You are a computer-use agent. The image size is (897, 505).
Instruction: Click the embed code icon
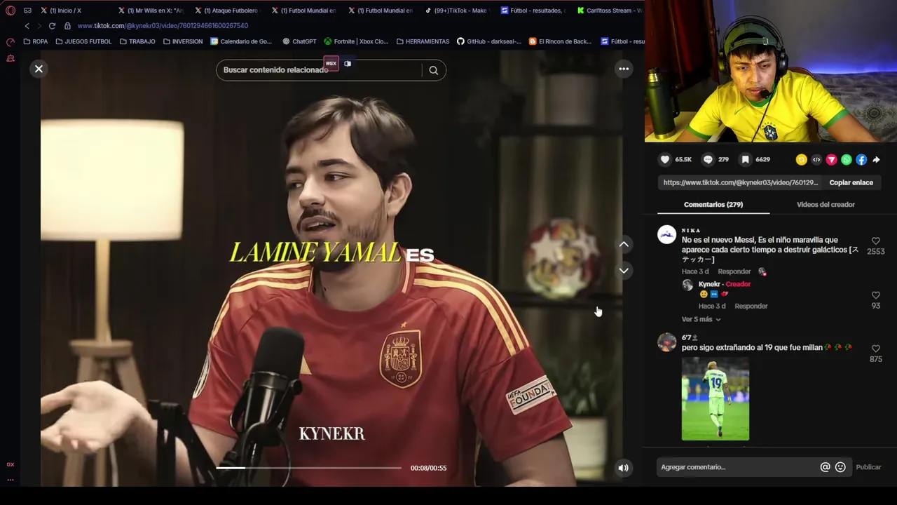(816, 160)
